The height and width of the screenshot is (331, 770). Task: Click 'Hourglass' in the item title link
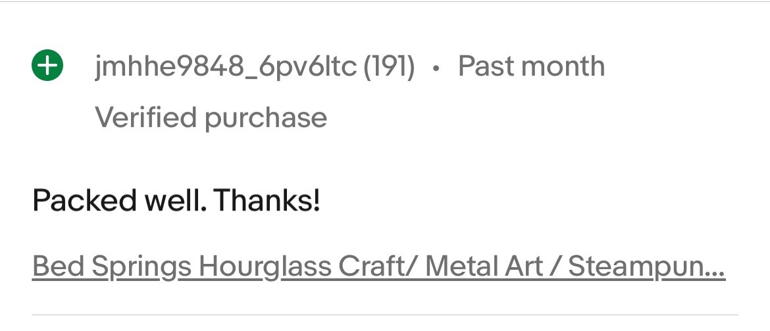tap(266, 267)
